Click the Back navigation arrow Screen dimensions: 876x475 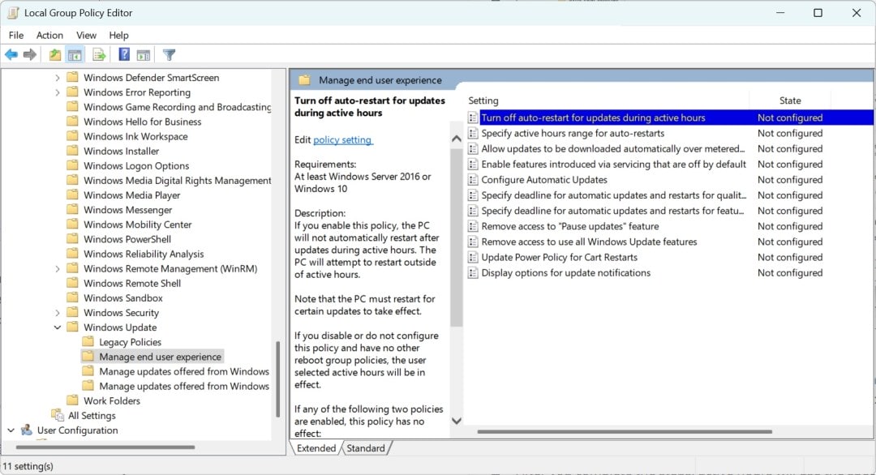click(x=11, y=54)
